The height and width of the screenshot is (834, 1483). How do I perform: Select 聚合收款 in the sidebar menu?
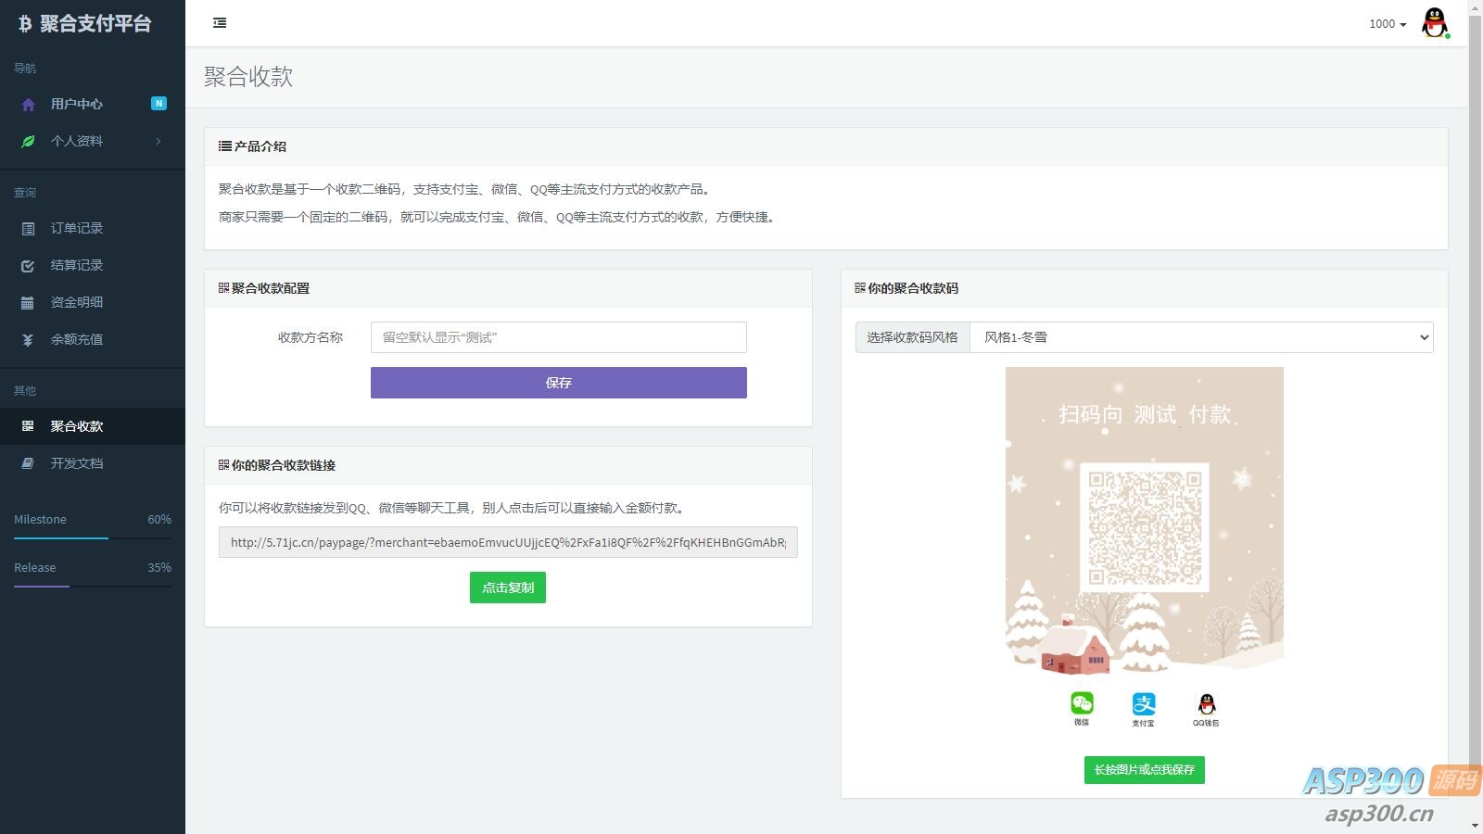(x=77, y=426)
